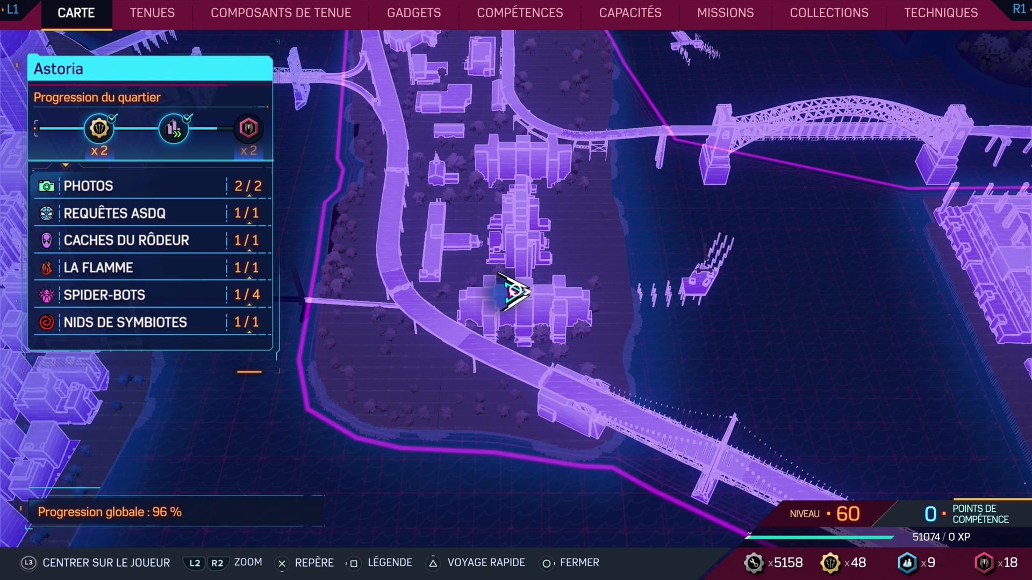This screenshot has height=580, width=1032.
Task: Click the R1 next-tab indicator
Action: tap(1019, 9)
